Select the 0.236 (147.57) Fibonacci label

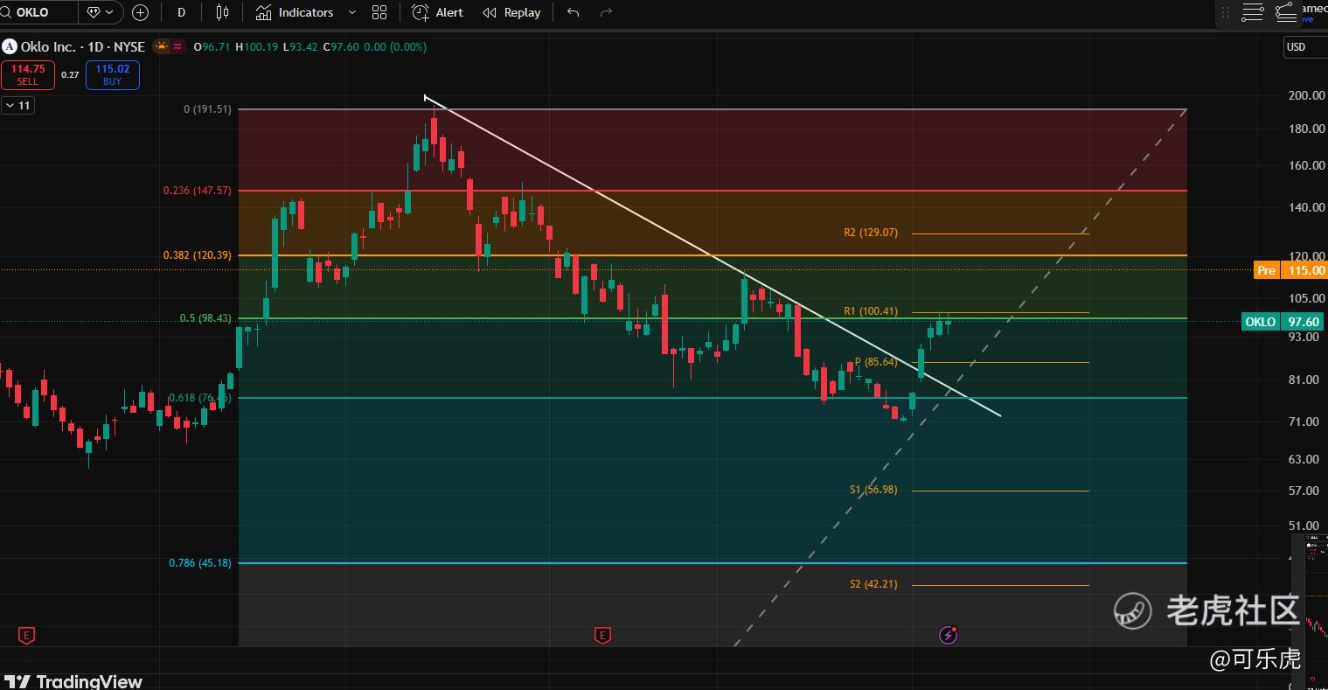(x=198, y=191)
